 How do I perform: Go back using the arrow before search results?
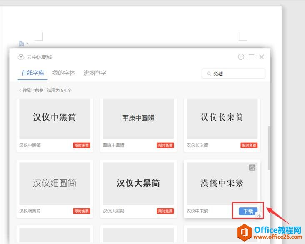tap(20, 90)
